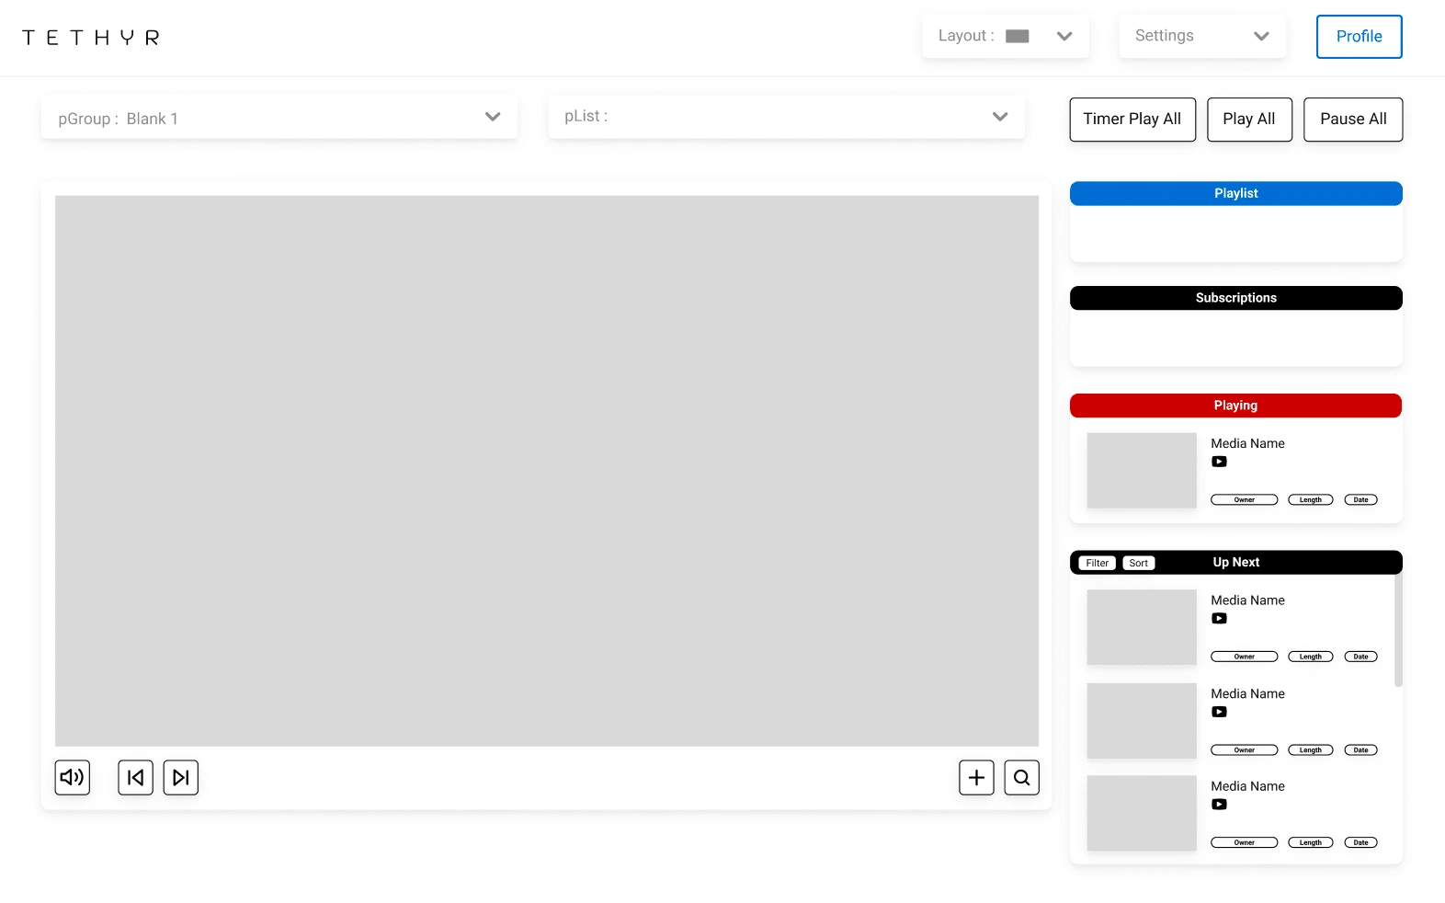Open the search magnifier icon
Viewport: 1445px width, 903px height.
[1022, 778]
